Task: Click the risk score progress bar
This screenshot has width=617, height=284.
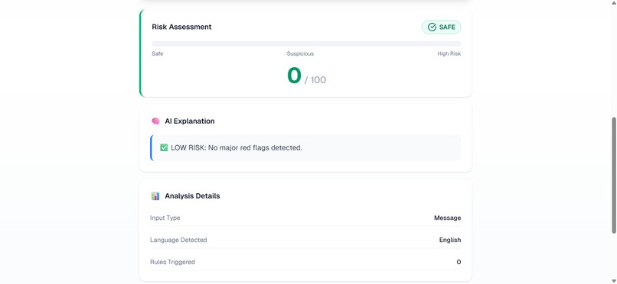Action: [x=306, y=44]
